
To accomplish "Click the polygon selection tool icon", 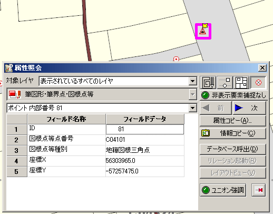I will [x=208, y=82].
